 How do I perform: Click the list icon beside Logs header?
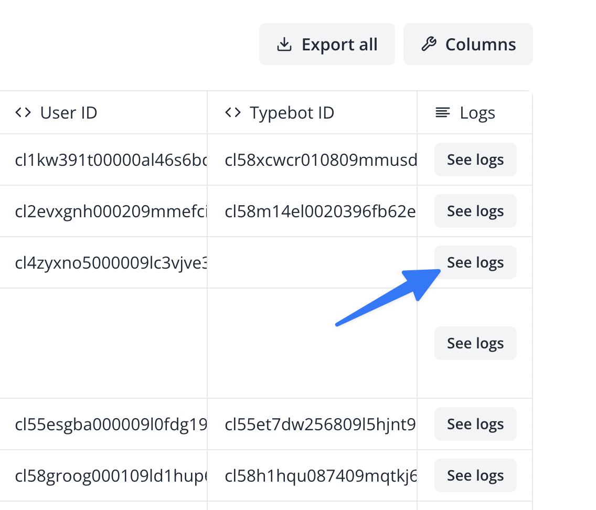click(442, 112)
